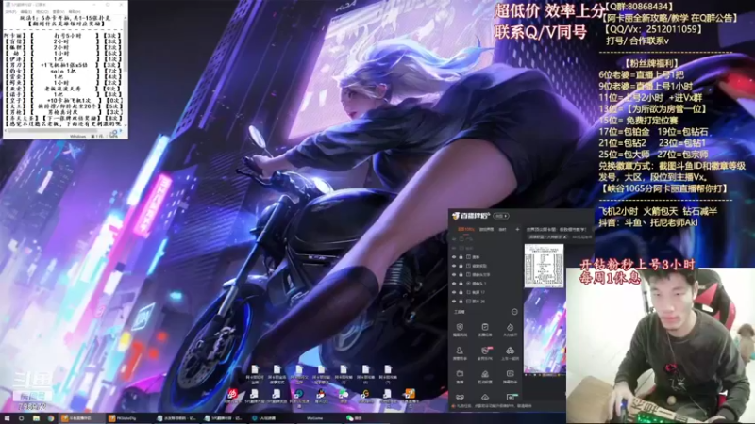
Task: Click the plus icon to add a scene
Action: click(x=517, y=229)
